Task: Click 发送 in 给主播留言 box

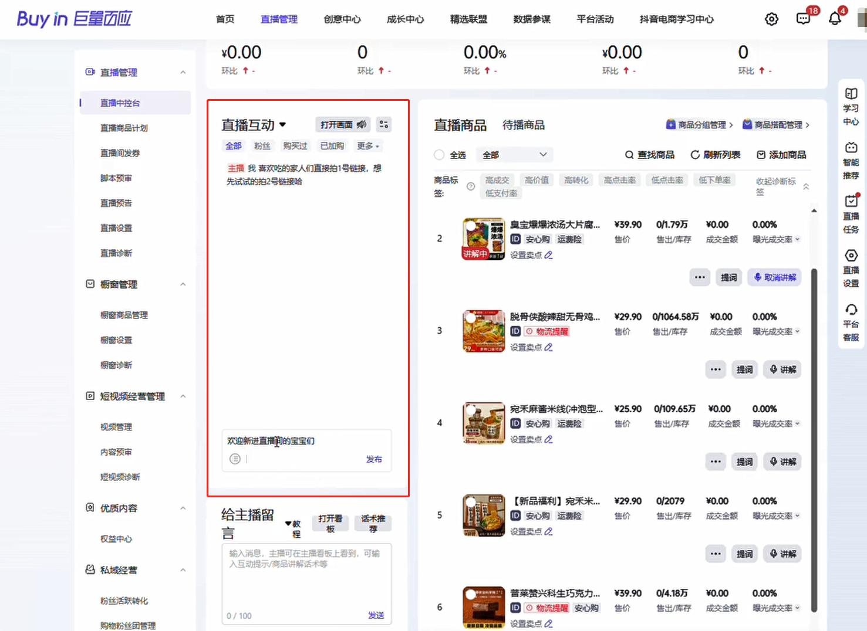Action: [x=376, y=615]
